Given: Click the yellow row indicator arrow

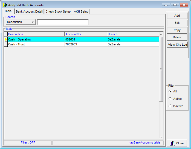Looking at the screenshot, I should 6,39.
